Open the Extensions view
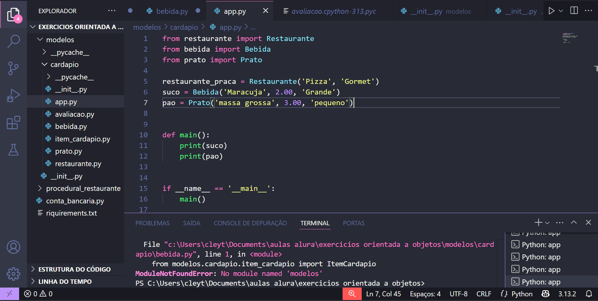 [13, 123]
